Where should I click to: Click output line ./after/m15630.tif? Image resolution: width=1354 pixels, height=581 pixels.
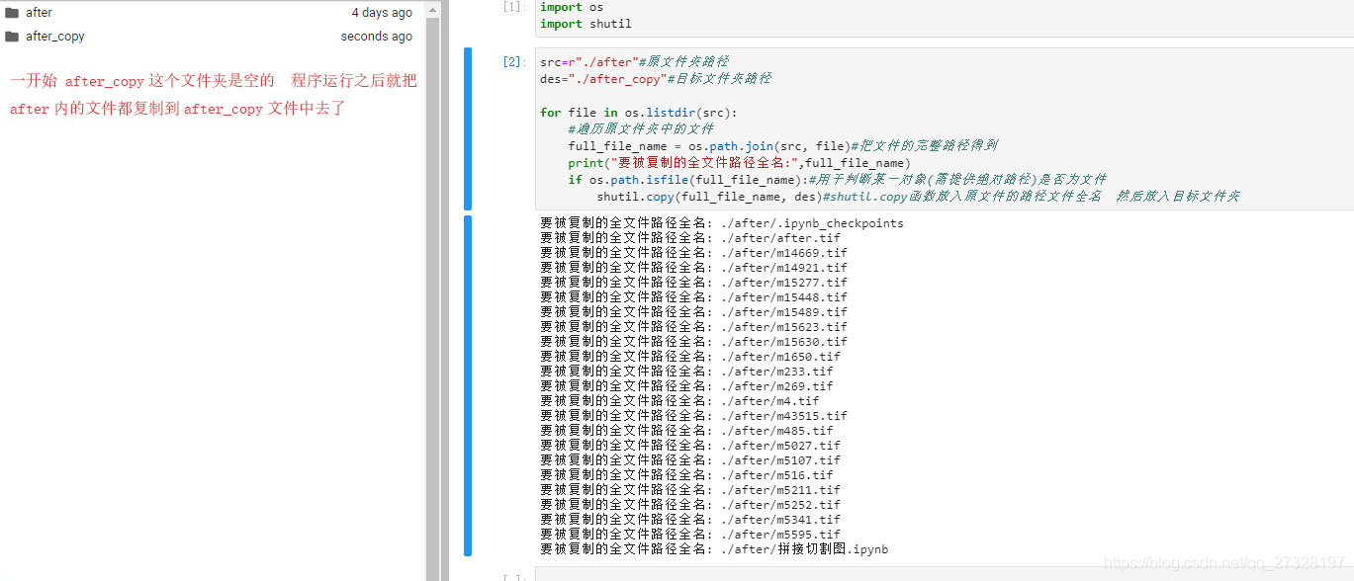click(693, 342)
